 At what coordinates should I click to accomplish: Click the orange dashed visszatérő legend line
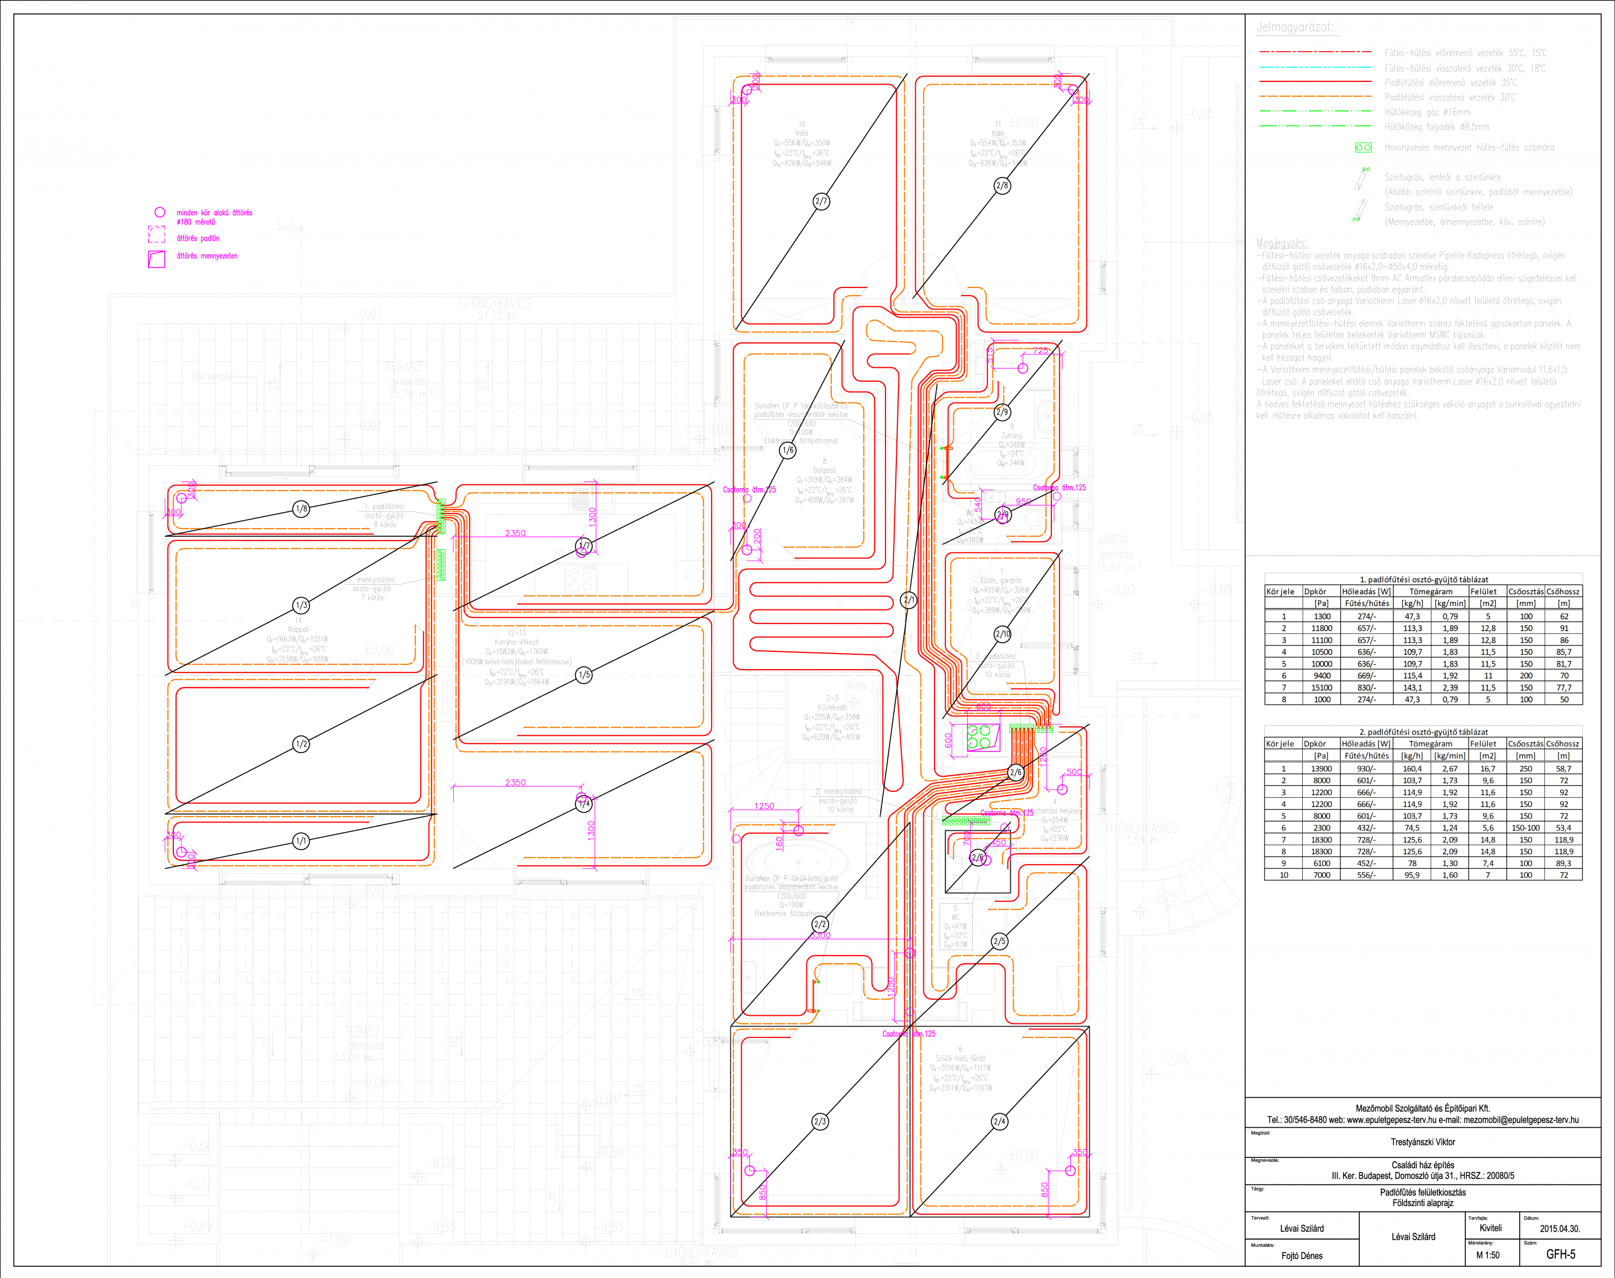[x=1315, y=96]
